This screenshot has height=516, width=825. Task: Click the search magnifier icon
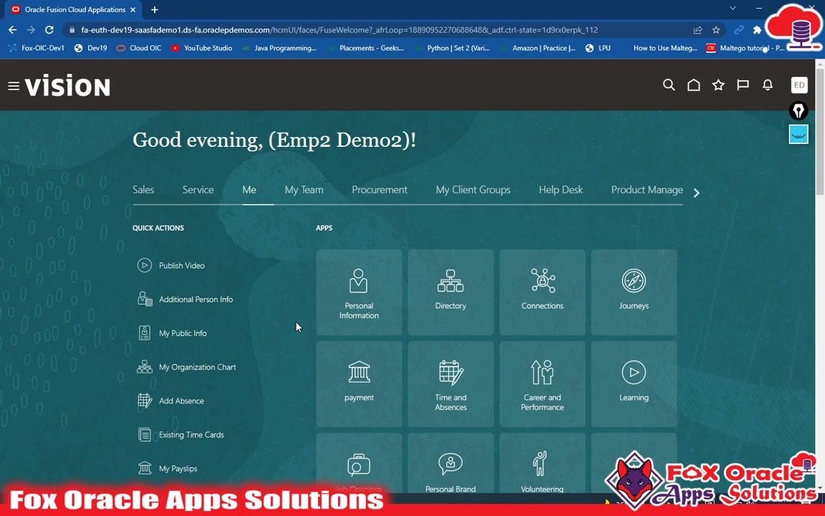click(x=669, y=85)
